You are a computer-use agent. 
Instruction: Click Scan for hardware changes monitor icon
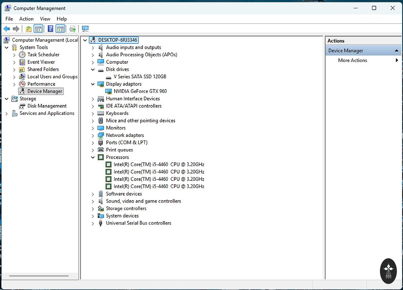coord(85,29)
